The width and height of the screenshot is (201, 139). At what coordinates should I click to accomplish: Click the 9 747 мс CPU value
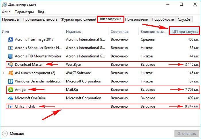coord(192,107)
